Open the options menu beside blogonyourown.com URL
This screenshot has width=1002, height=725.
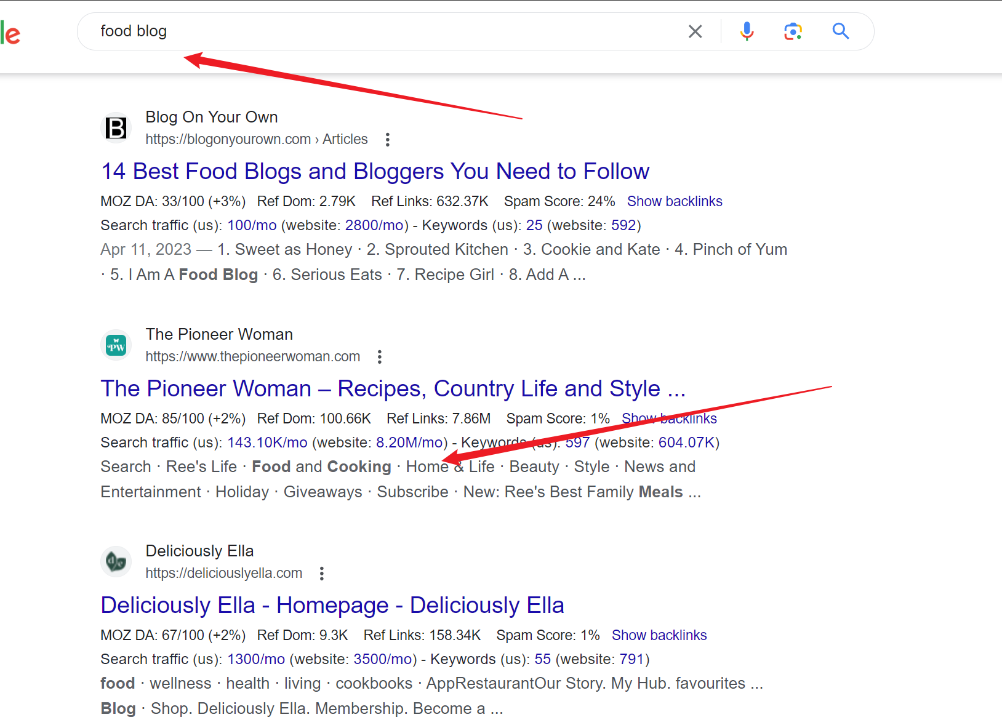(387, 140)
